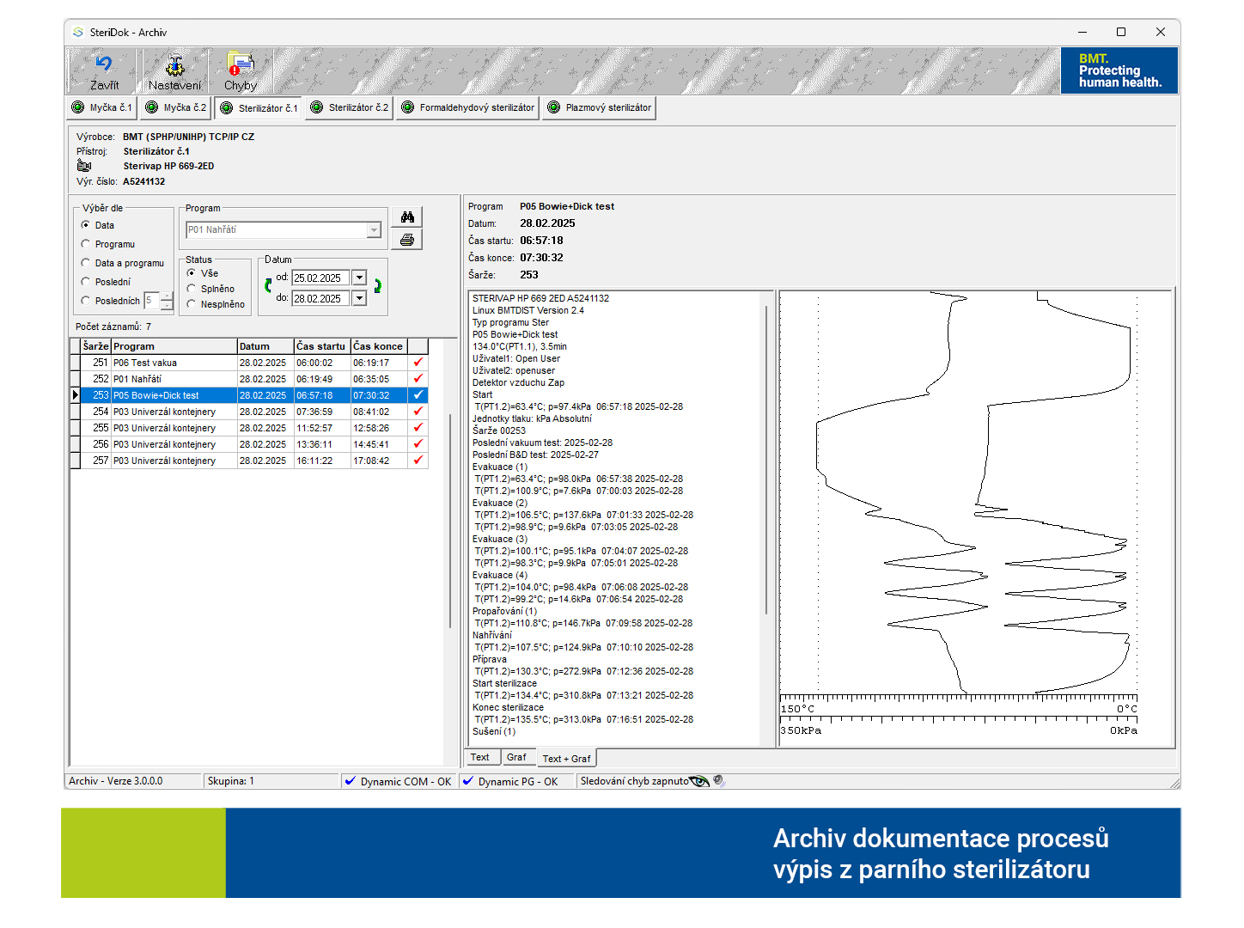Click the eye icon in status bar
The image size is (1244, 928).
click(699, 781)
